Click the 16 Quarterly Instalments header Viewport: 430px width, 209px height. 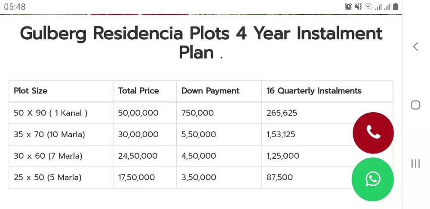click(x=314, y=91)
